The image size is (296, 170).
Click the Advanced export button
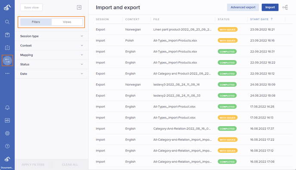[x=243, y=7]
